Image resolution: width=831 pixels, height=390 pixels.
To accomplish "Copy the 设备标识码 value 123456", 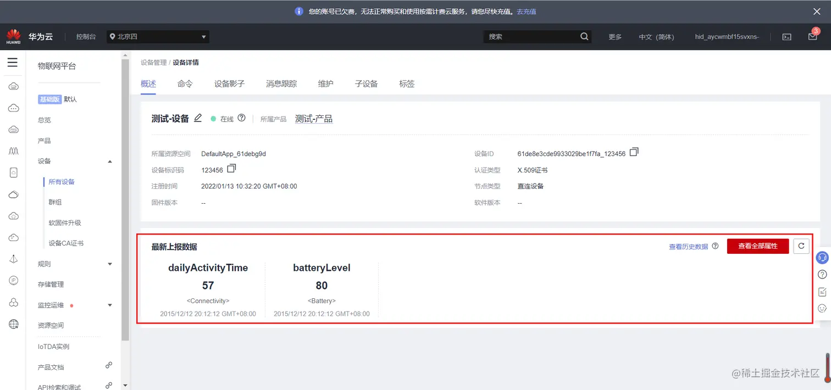I will (x=230, y=170).
